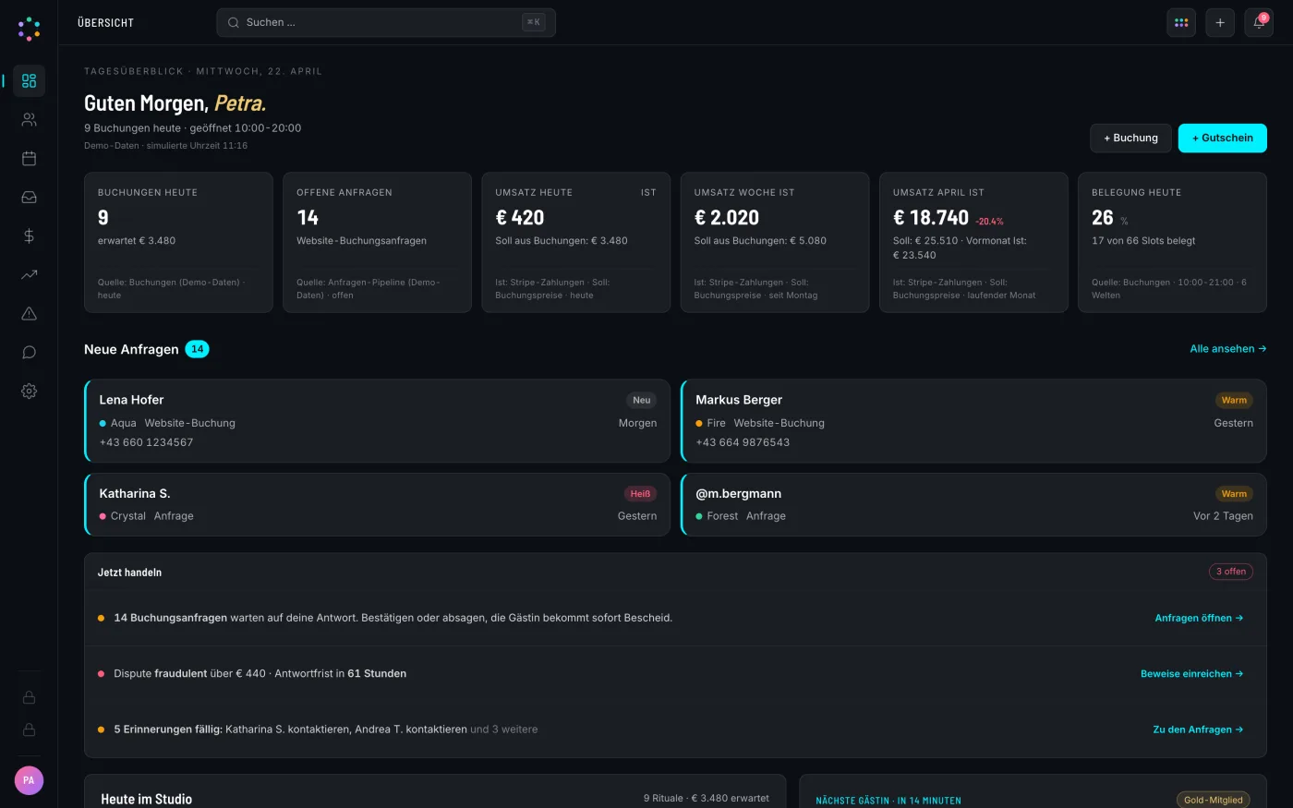Open the Offene Anfragen stat card
Image resolution: width=1293 pixels, height=808 pixels.
click(377, 243)
